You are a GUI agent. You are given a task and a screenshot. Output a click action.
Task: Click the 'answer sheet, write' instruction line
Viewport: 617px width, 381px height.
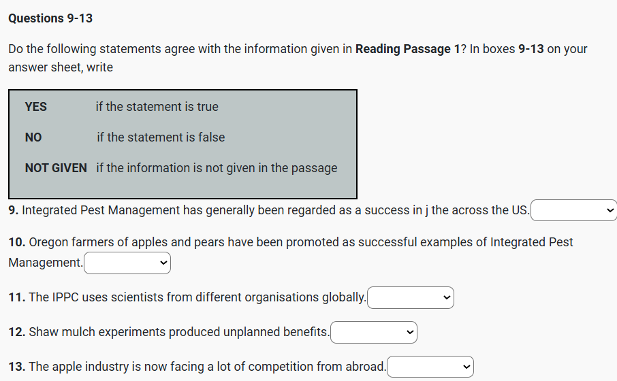click(61, 67)
